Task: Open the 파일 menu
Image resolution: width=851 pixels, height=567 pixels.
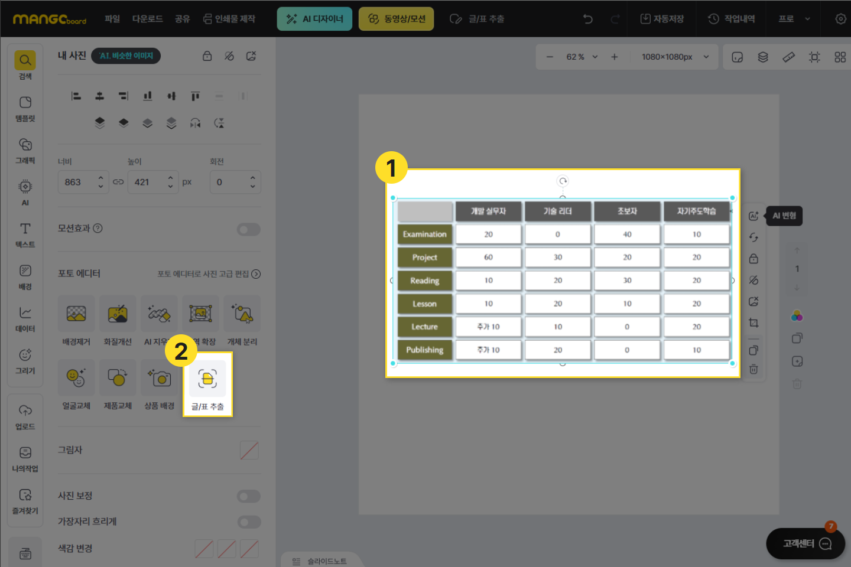Action: [x=112, y=19]
